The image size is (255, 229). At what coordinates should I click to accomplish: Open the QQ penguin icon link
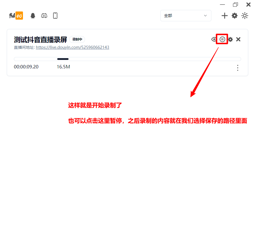tap(33, 16)
